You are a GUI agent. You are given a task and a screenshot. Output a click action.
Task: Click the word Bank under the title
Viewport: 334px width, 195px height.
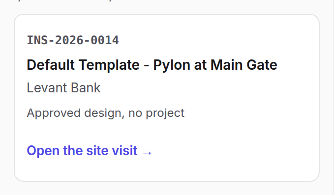[86, 88]
